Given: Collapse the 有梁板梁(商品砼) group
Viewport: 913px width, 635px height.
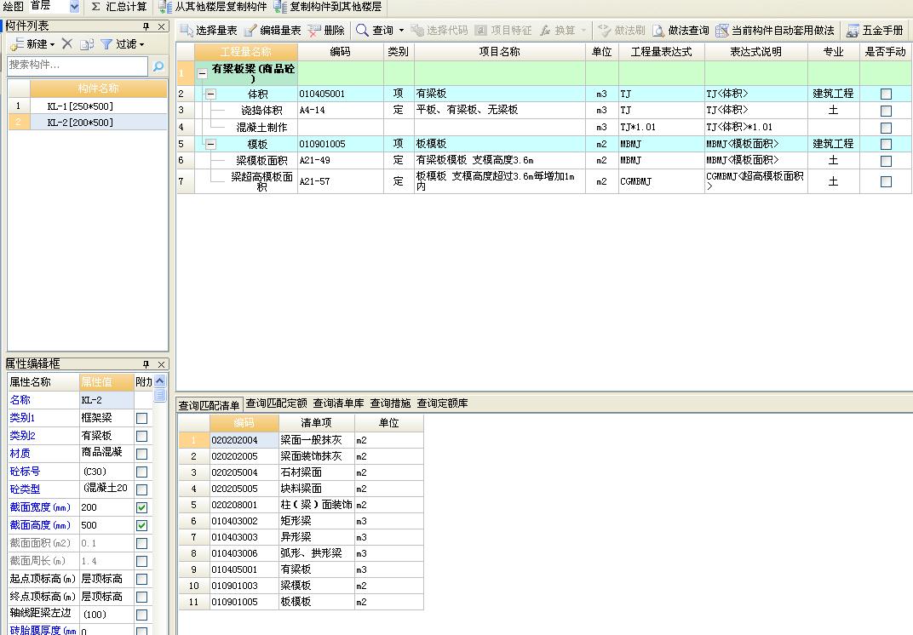Looking at the screenshot, I should click(x=202, y=74).
